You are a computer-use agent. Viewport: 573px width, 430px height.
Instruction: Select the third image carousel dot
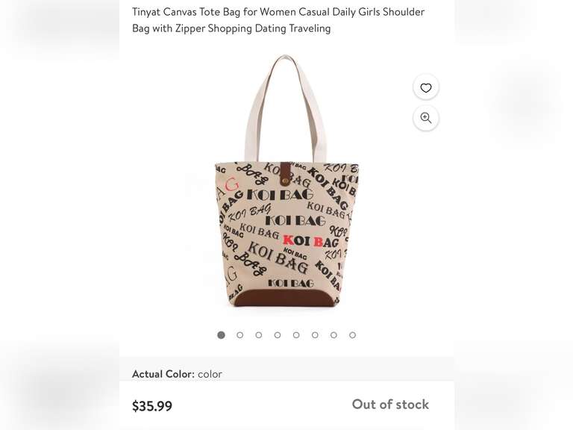coord(259,335)
